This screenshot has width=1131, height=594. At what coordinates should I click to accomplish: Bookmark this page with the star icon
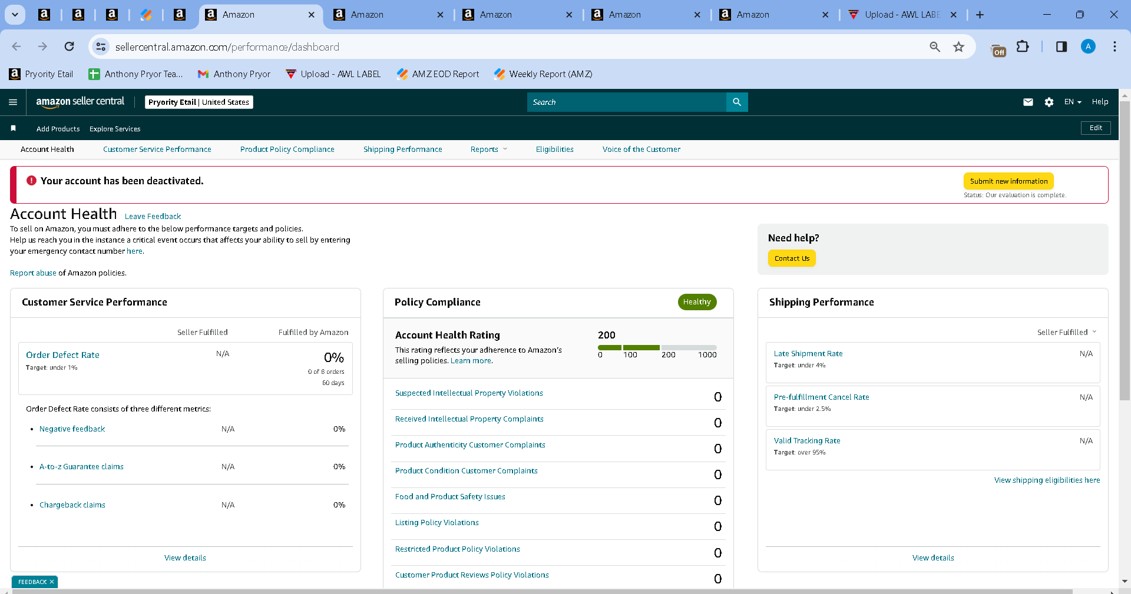pos(959,47)
